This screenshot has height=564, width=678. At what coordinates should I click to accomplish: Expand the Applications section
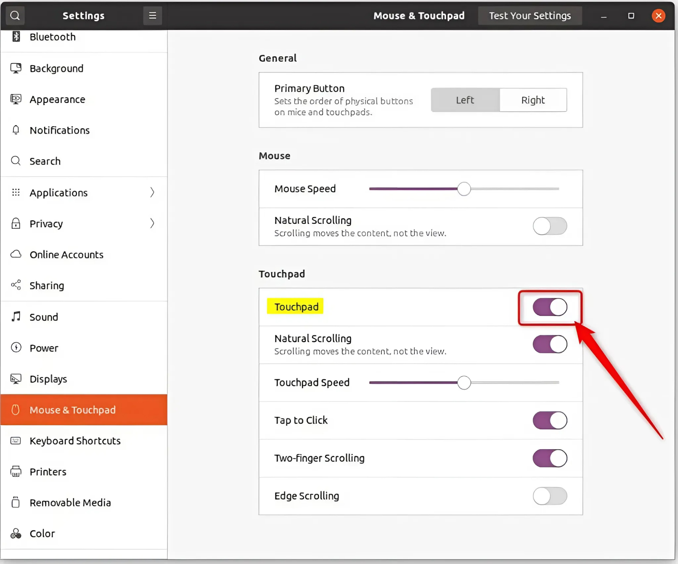(x=152, y=192)
